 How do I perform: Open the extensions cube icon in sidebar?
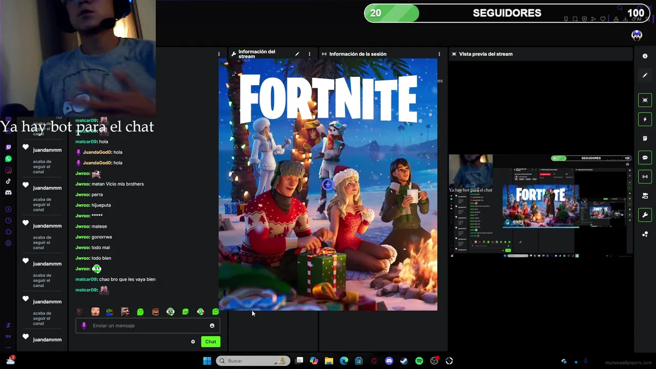(x=8, y=232)
